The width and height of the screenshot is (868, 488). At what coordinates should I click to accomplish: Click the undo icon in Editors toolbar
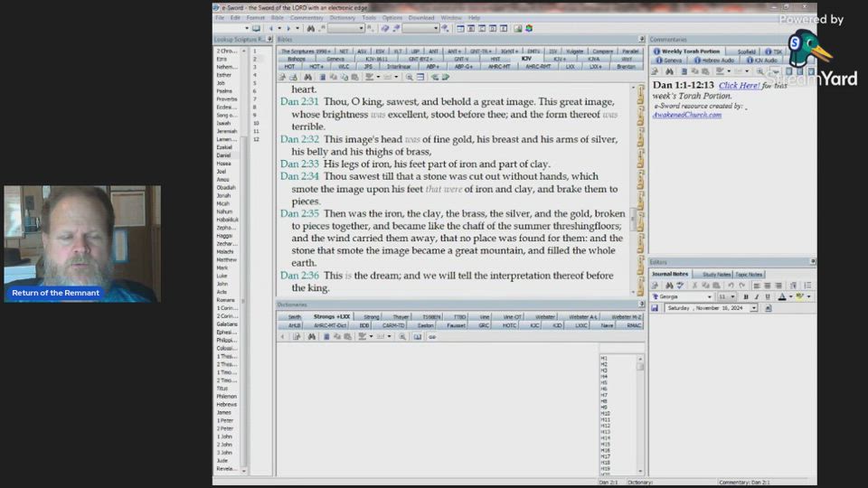point(731,285)
